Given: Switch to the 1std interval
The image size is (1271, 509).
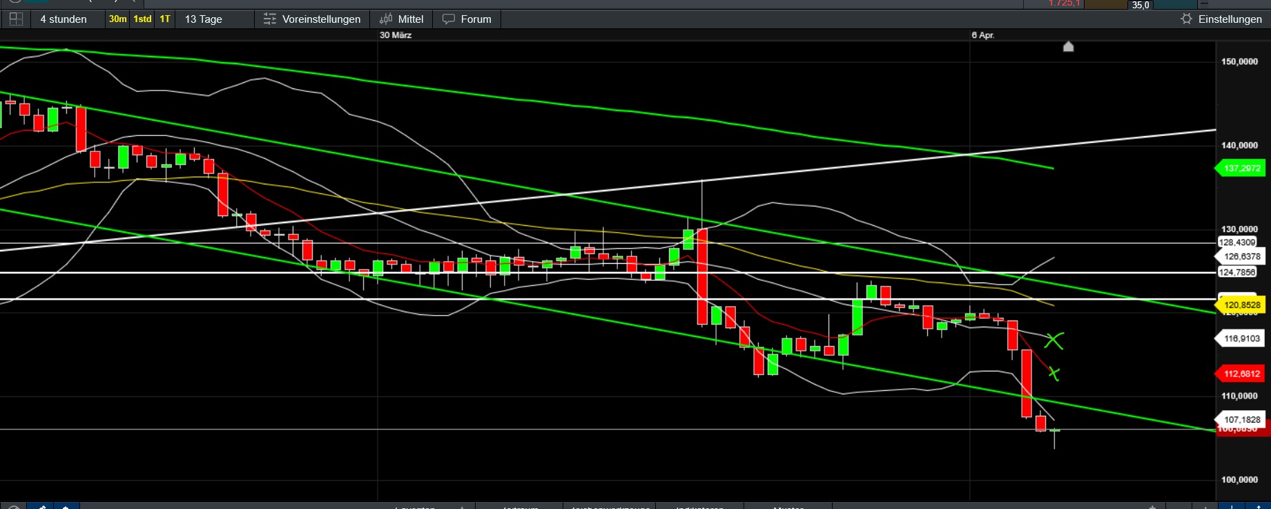Looking at the screenshot, I should 143,19.
